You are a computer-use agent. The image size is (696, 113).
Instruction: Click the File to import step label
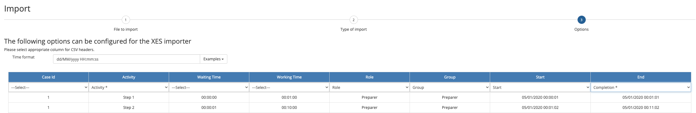click(x=126, y=29)
